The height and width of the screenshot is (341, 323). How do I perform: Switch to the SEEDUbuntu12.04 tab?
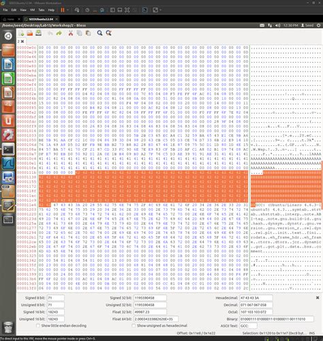tap(41, 19)
